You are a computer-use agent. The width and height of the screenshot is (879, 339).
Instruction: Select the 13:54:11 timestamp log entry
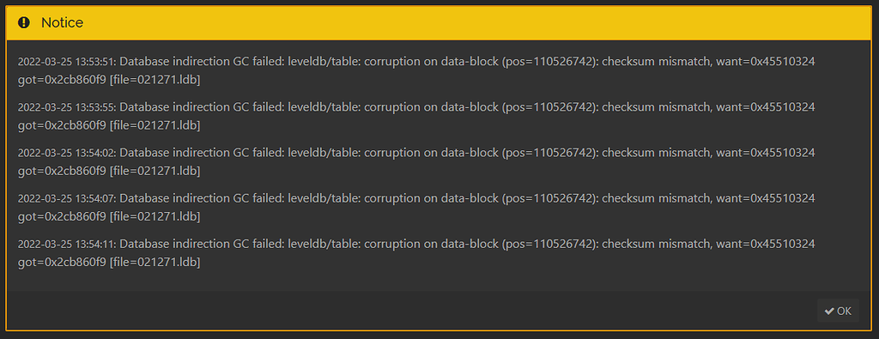pyautogui.click(x=416, y=252)
